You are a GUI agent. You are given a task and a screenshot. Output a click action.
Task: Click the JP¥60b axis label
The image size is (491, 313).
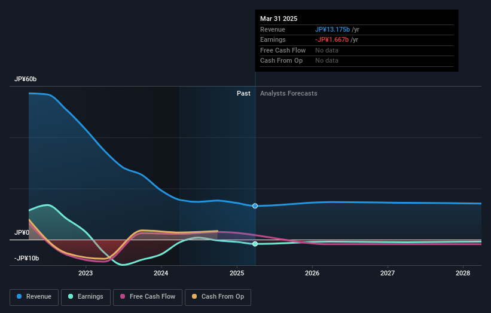pos(25,79)
